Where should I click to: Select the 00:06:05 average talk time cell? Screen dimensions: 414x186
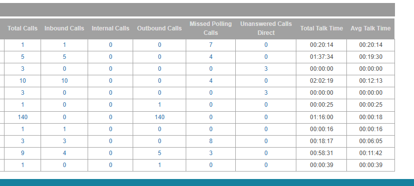(370, 141)
